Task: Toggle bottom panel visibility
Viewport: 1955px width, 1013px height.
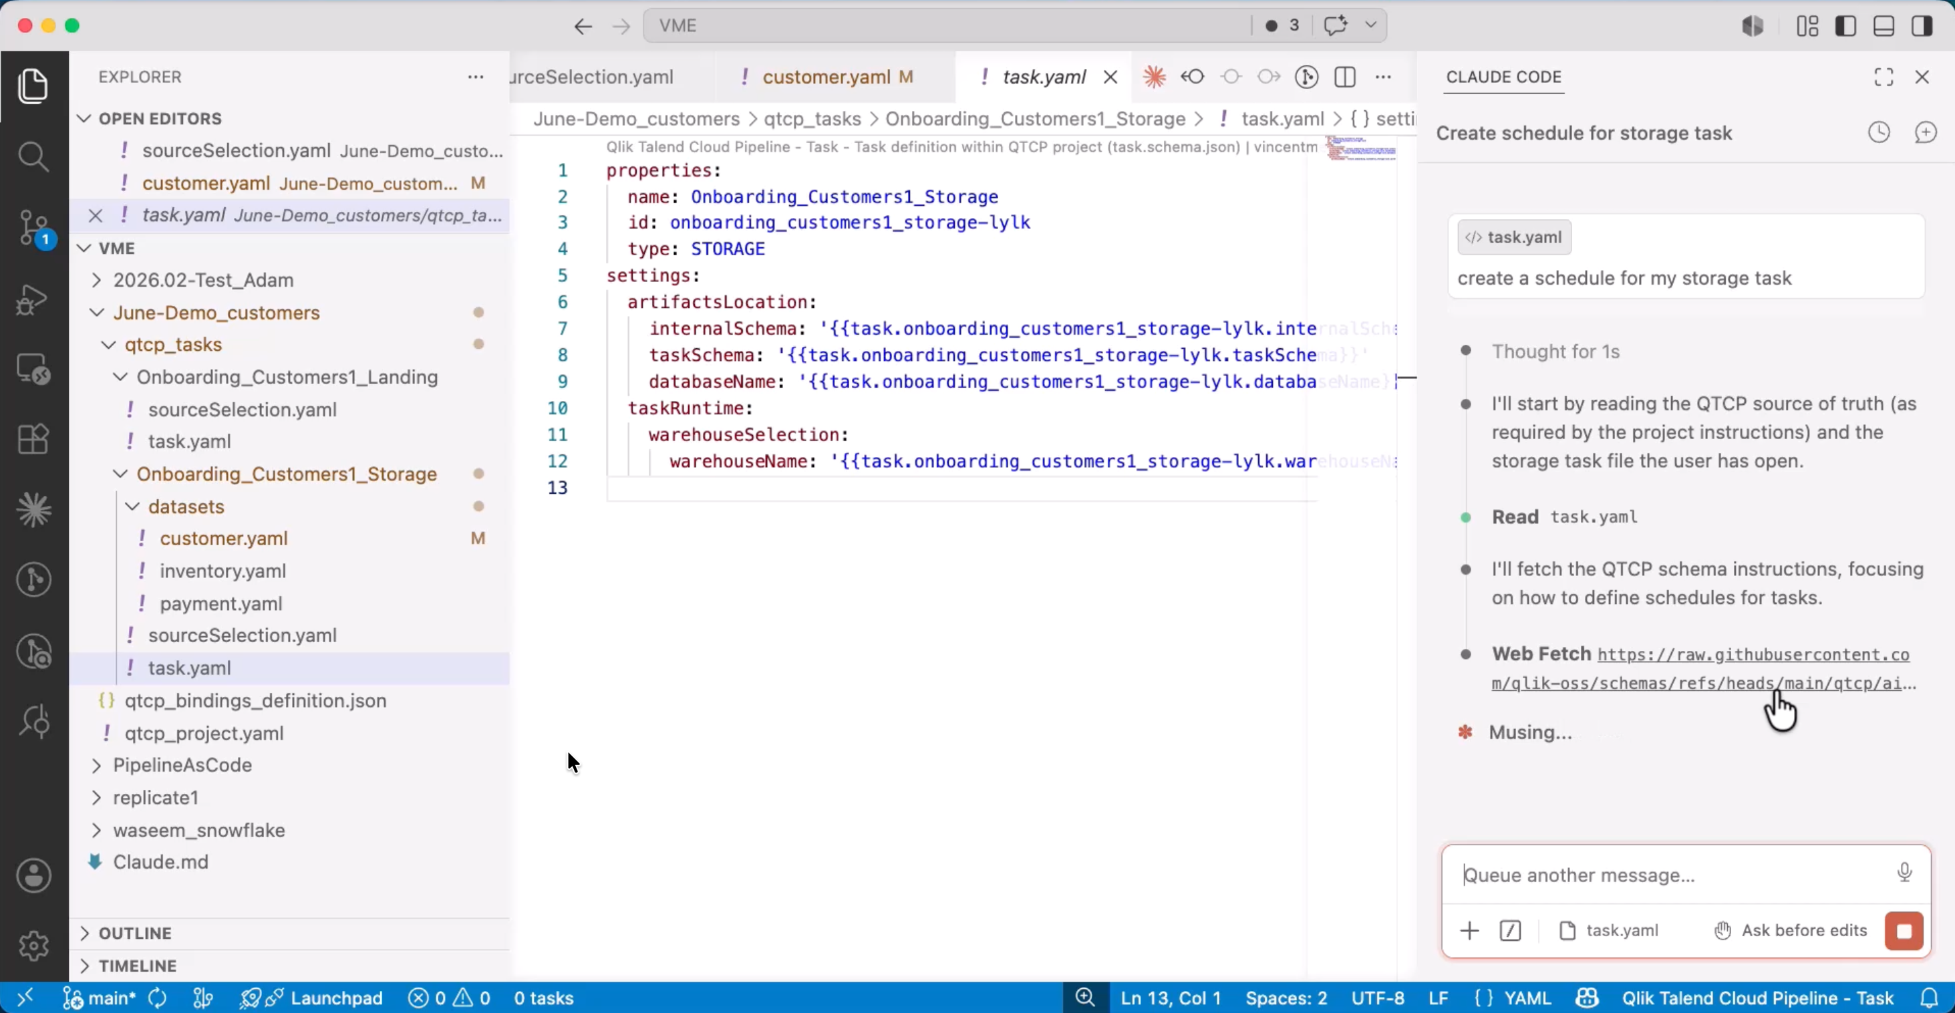Action: (x=1884, y=26)
